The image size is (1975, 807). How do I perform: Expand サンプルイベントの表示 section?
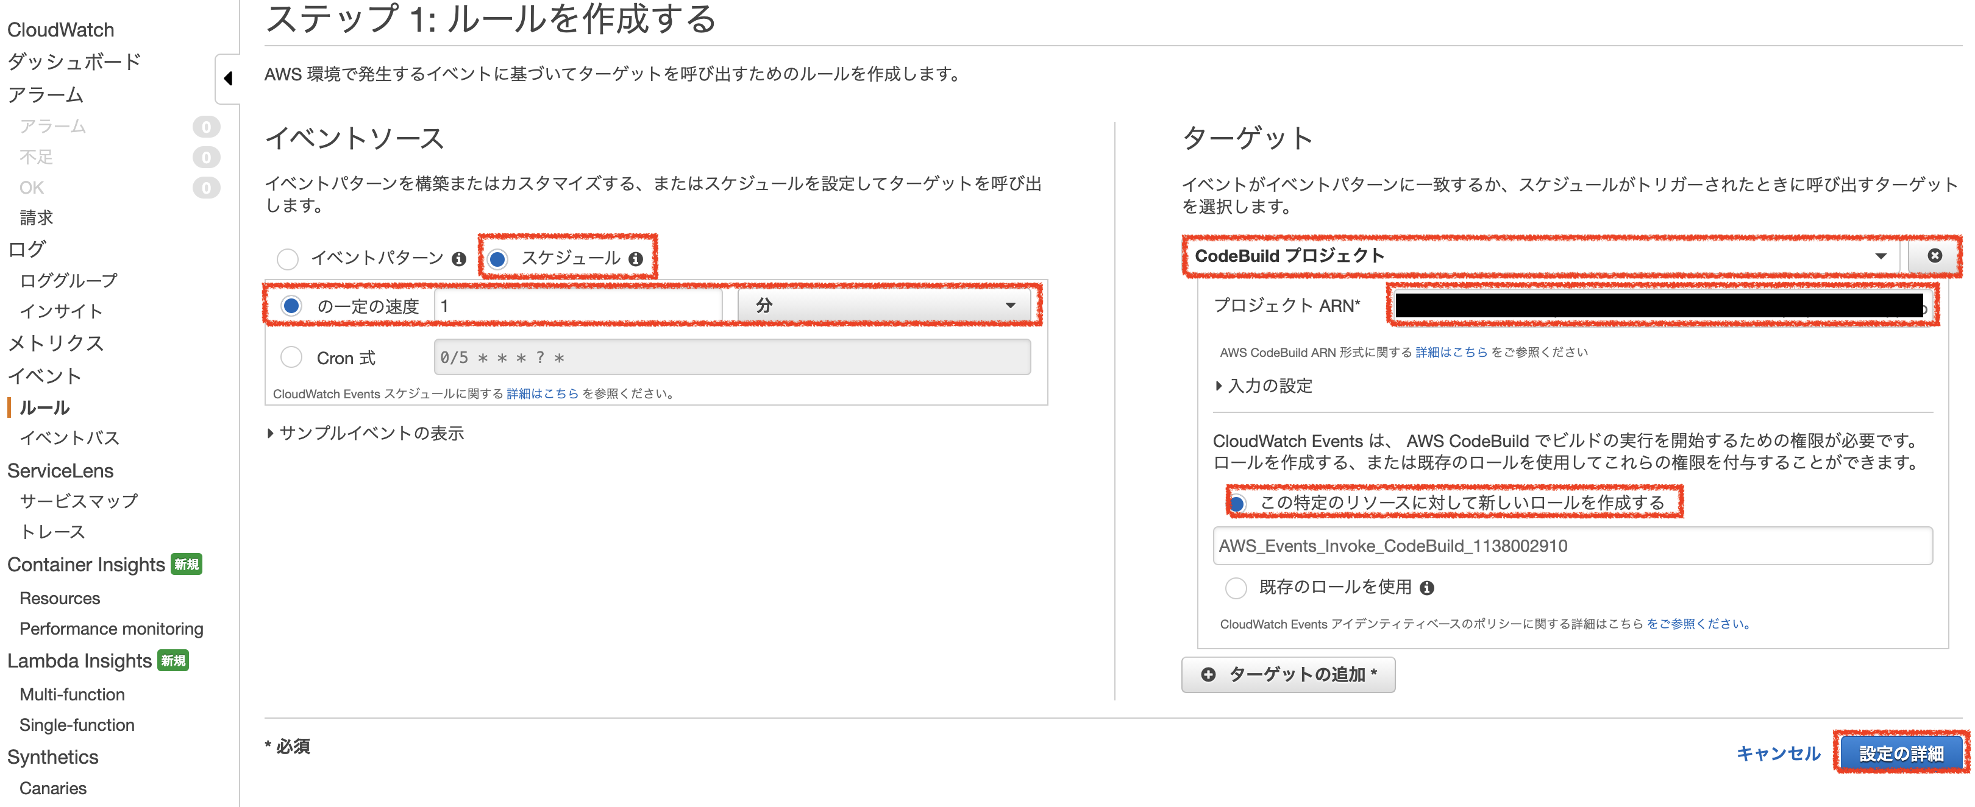tap(366, 433)
